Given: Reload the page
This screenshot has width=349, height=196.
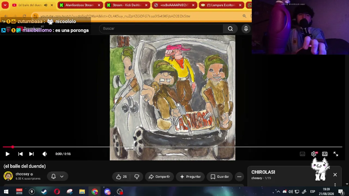Looking at the screenshot, I should pyautogui.click(x=24, y=16).
